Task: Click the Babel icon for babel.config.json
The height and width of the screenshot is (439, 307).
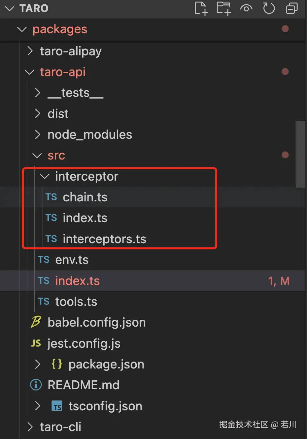Action: tap(36, 322)
